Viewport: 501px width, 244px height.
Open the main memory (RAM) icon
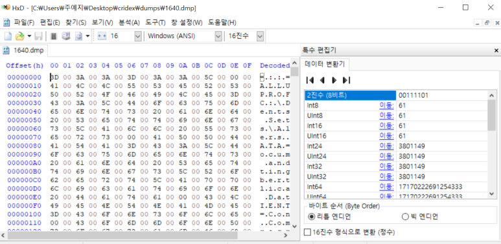tap(54, 36)
